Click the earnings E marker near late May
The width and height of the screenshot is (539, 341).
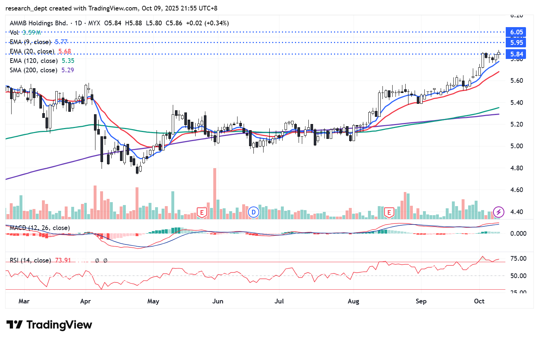point(202,212)
